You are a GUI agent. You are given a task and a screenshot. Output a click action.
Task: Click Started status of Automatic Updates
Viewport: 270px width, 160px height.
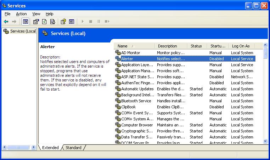tap(196, 89)
